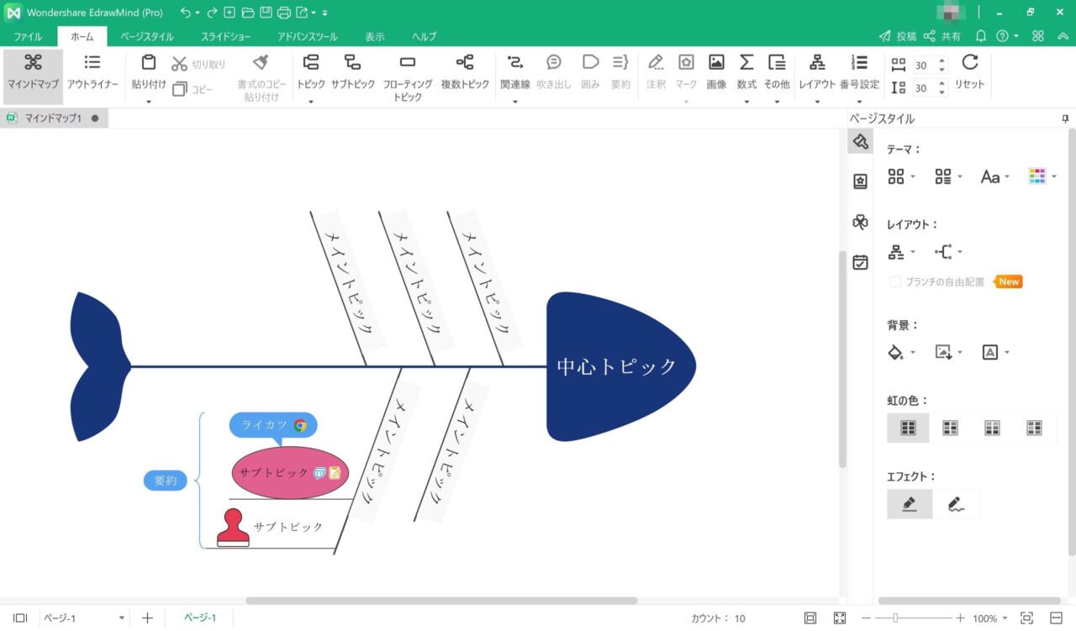Open the theme layout-style dropdown

[x=949, y=176]
